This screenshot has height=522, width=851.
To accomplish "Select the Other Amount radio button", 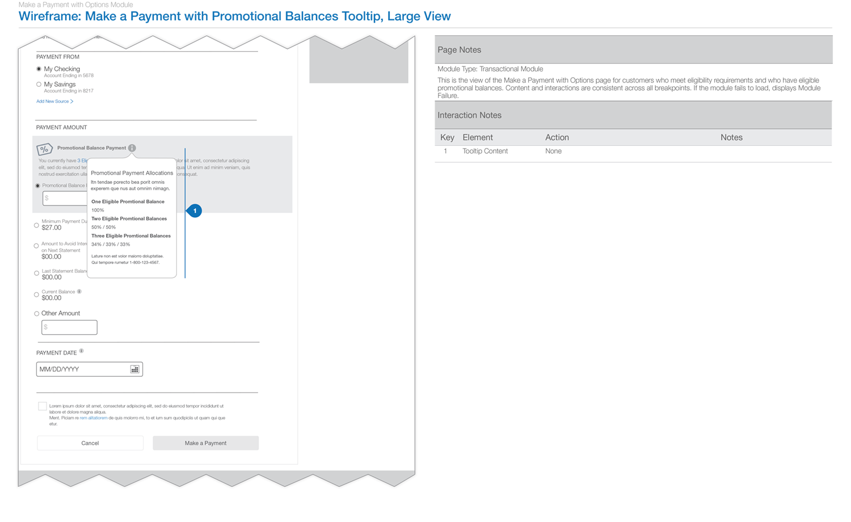I will tap(36, 314).
